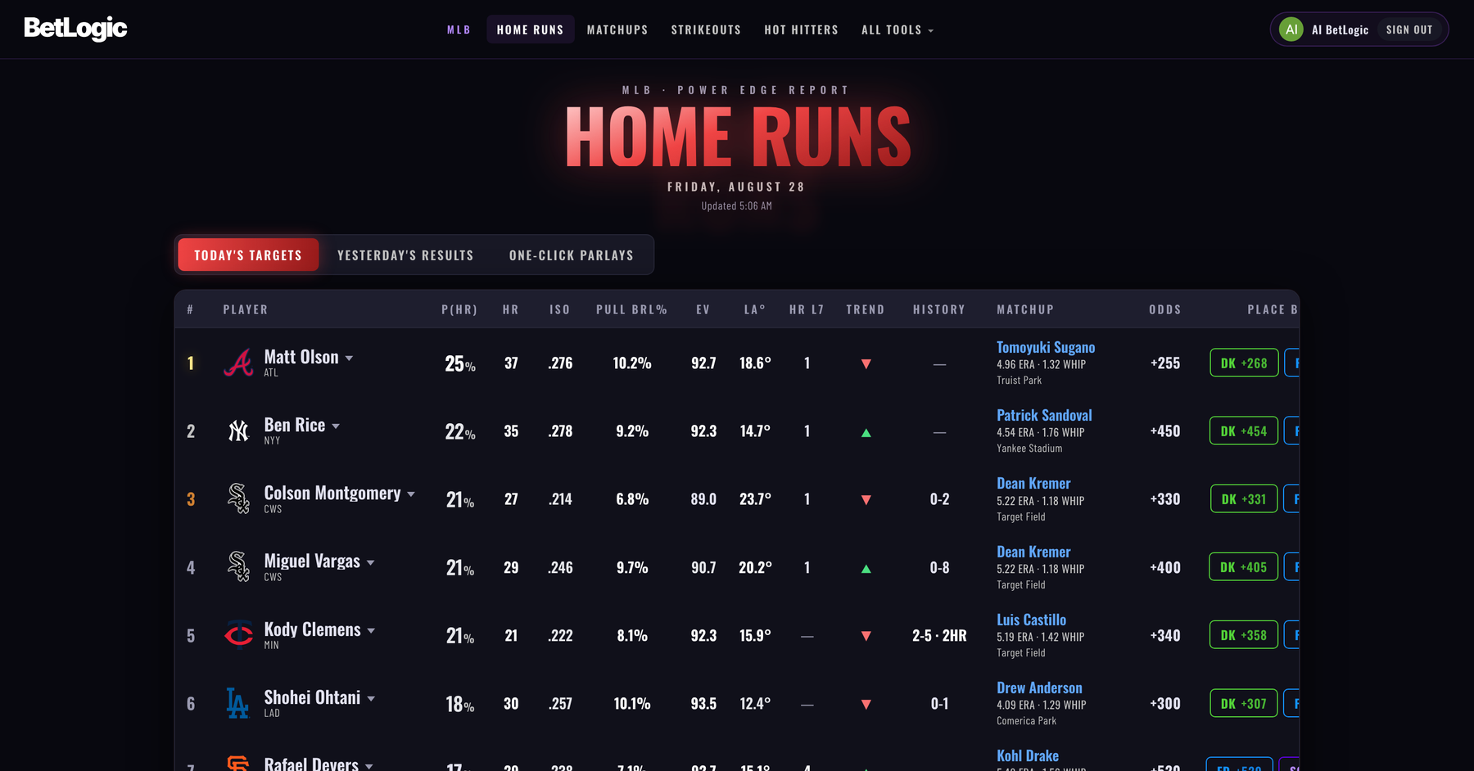Place DK +307 bet on Shohei Ohtani
This screenshot has height=771, width=1474.
[x=1244, y=702]
